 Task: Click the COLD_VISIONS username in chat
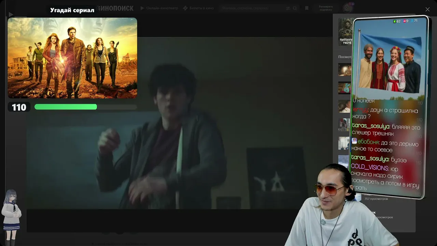tap(369, 167)
